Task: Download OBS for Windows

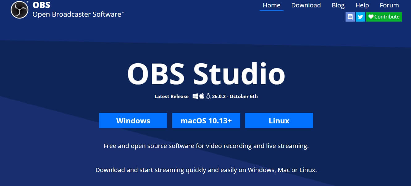Action: point(133,121)
